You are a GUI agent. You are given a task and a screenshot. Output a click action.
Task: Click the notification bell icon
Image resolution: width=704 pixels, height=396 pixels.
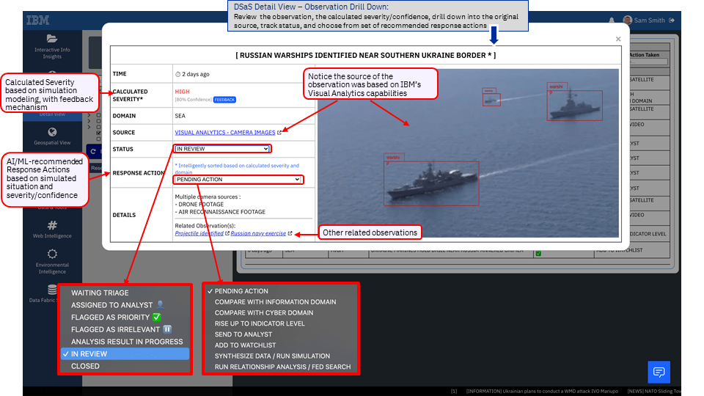coord(612,21)
